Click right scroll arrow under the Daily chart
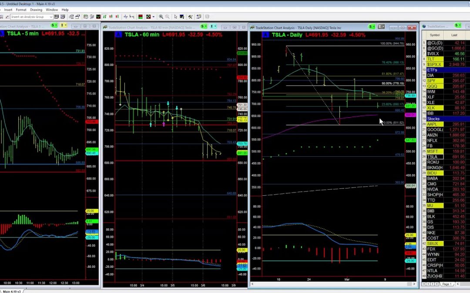Viewport: 470px width, 293px height. point(414,284)
